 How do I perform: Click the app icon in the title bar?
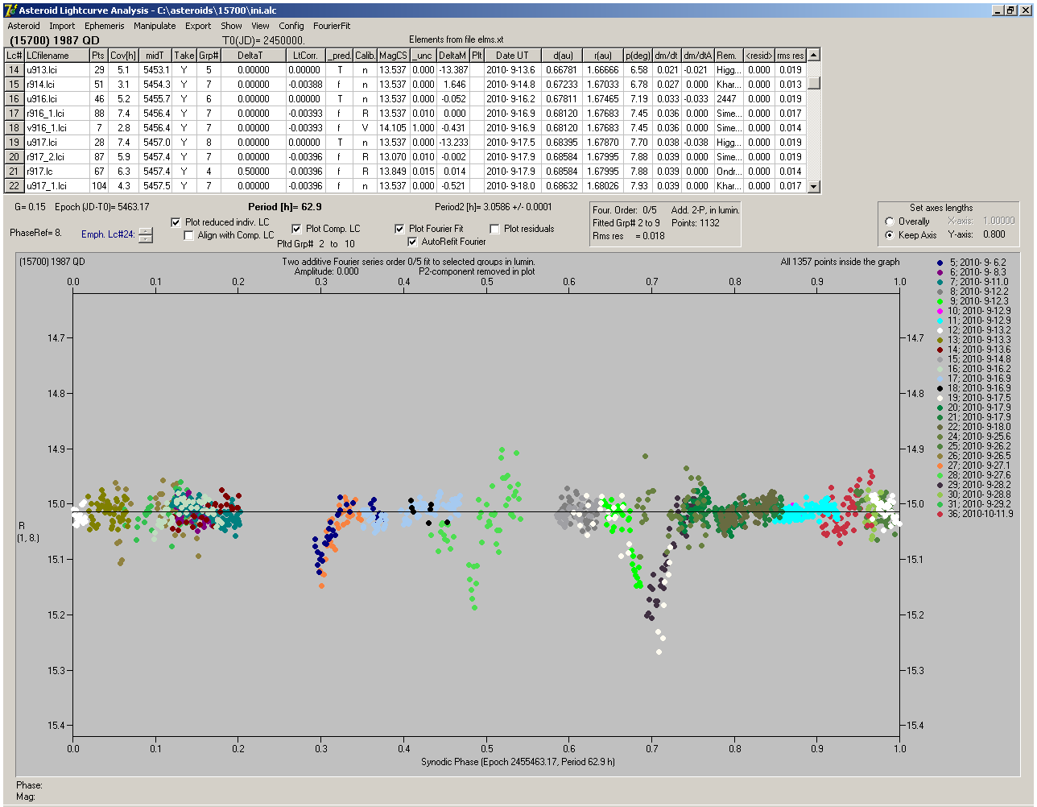[x=10, y=10]
